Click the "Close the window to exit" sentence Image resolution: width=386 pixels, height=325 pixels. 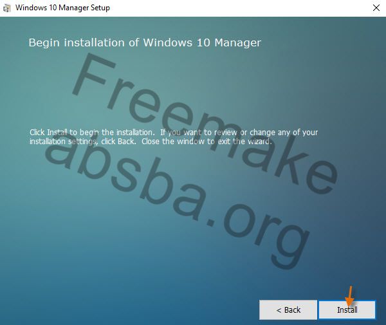pyautogui.click(x=194, y=142)
